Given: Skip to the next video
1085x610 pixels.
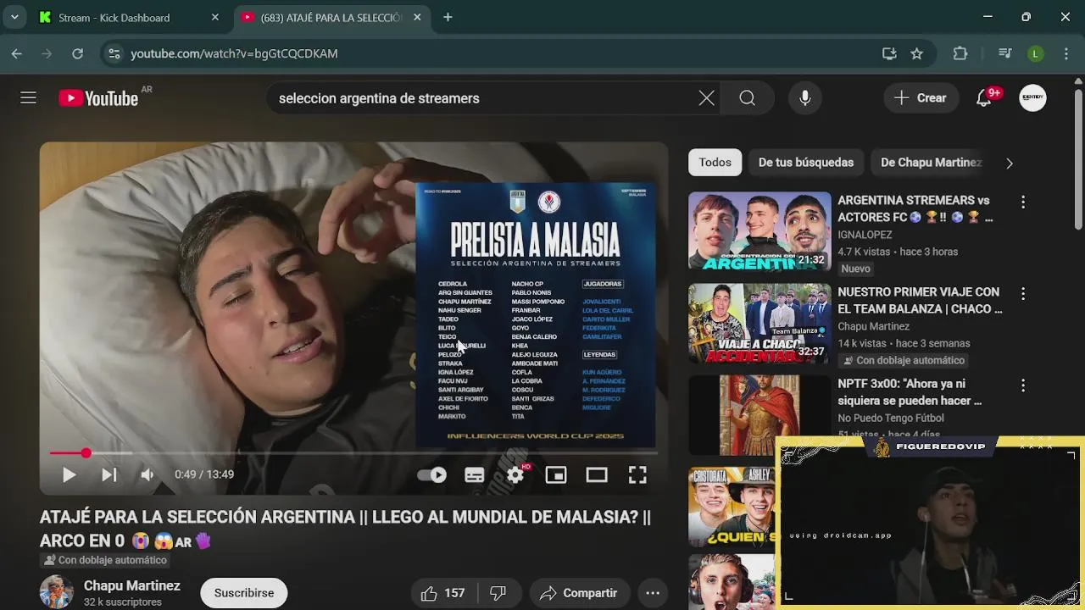Looking at the screenshot, I should (x=109, y=474).
